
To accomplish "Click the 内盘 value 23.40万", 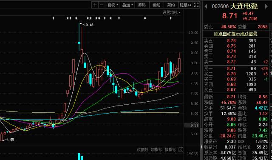I will pos(260,136).
